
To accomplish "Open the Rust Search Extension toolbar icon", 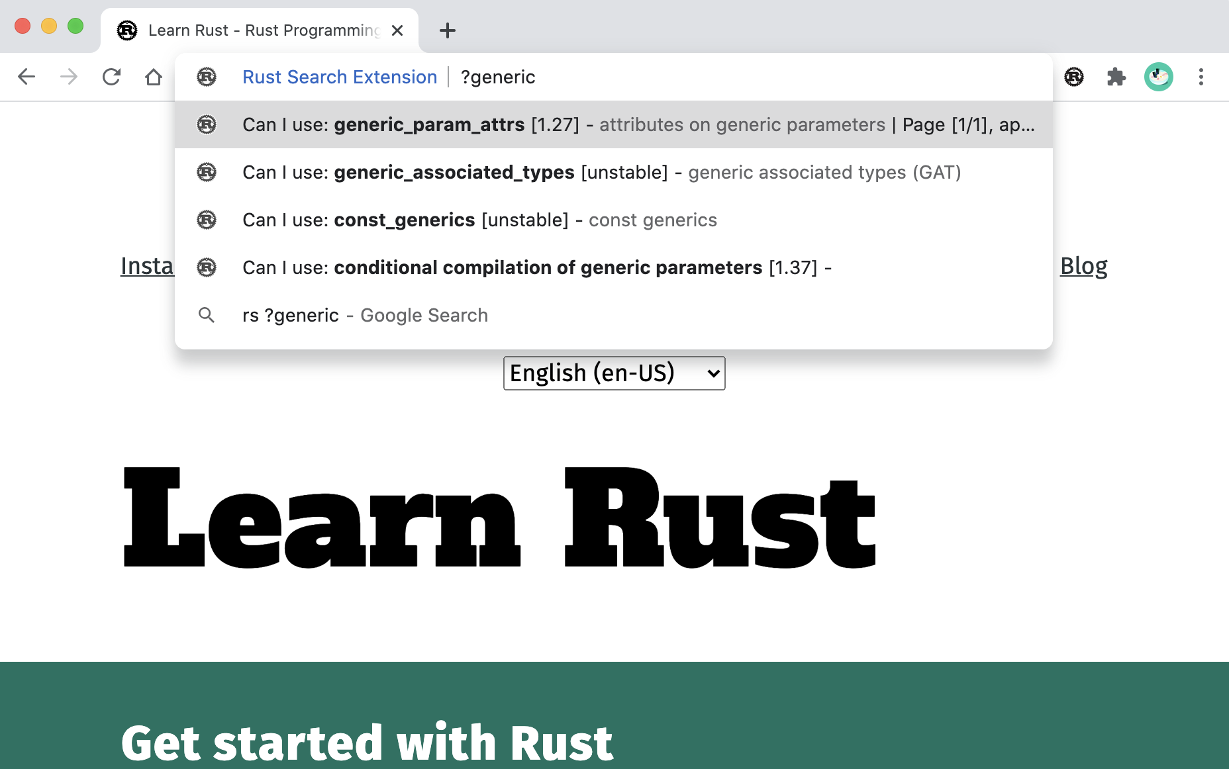I will tap(1074, 77).
